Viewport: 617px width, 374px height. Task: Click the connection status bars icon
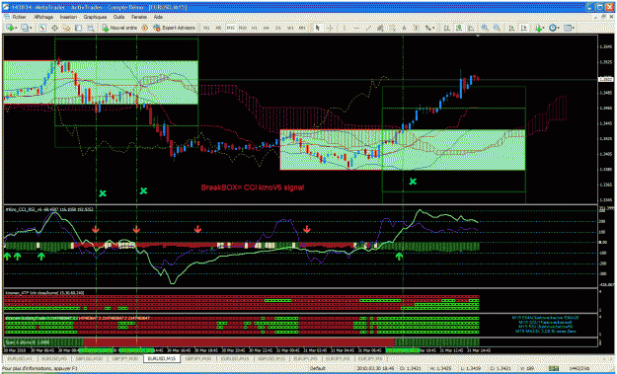[x=554, y=368]
